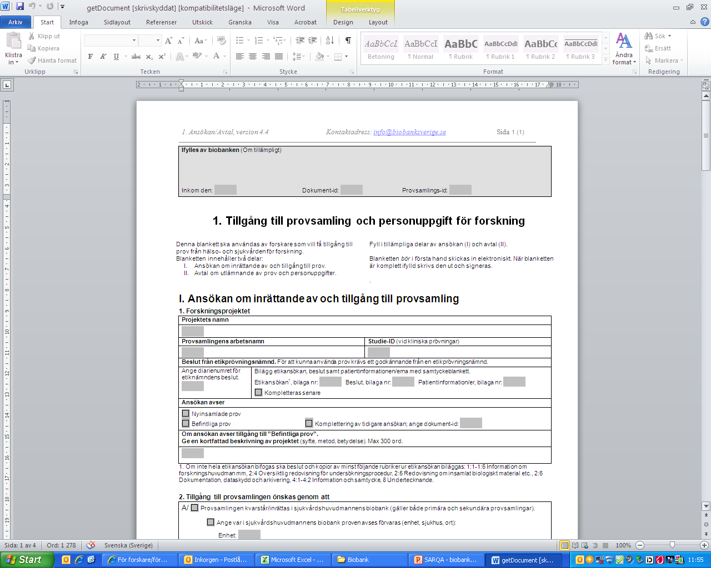Click the Klipp ut button
The image size is (711, 568).
[44, 36]
